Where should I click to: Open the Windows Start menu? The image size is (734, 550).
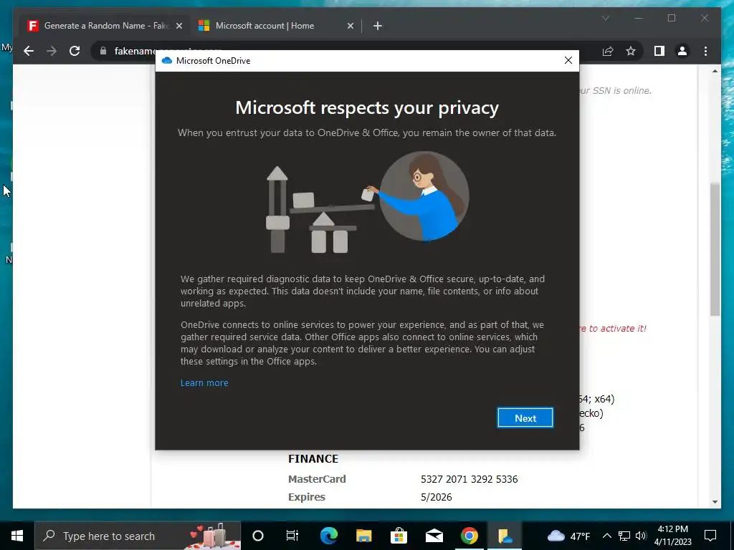pyautogui.click(x=17, y=536)
